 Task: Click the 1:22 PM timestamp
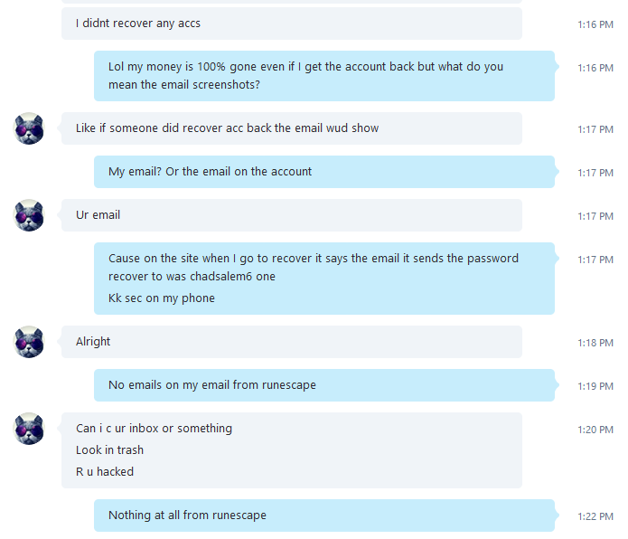[595, 516]
